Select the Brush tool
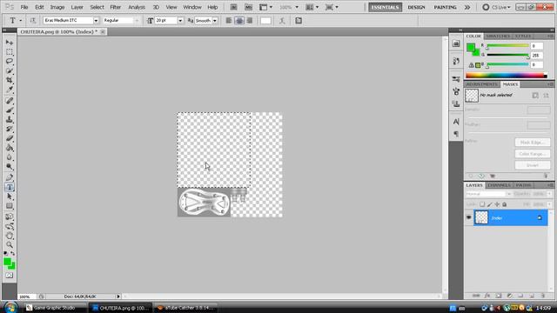Screen dimensions: 557x313 coord(10,110)
